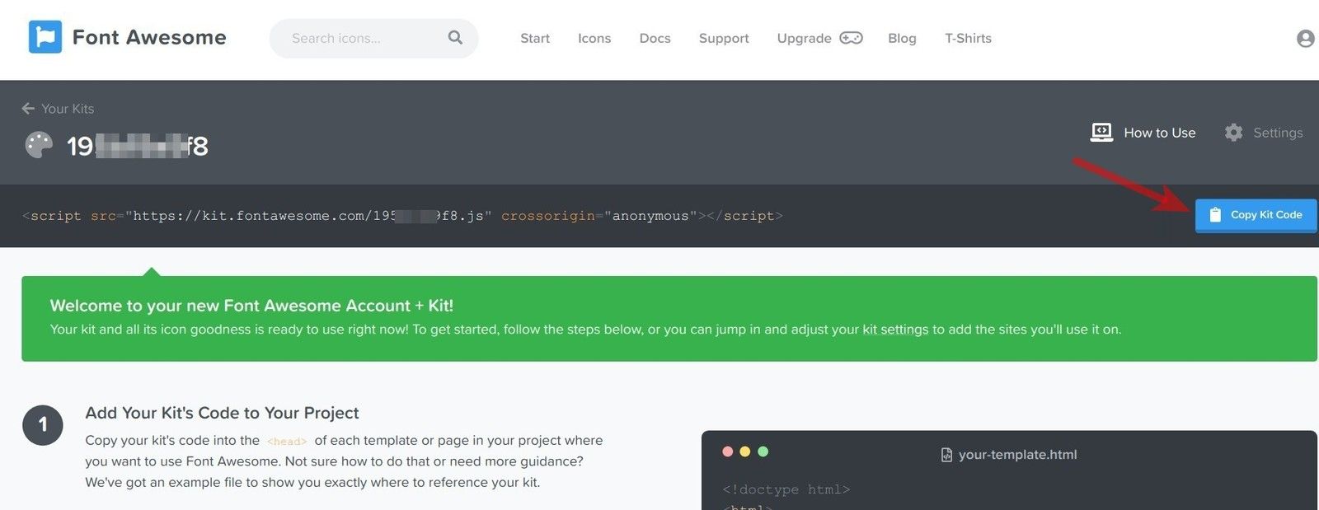Click the your-template.html file name

[1017, 455]
